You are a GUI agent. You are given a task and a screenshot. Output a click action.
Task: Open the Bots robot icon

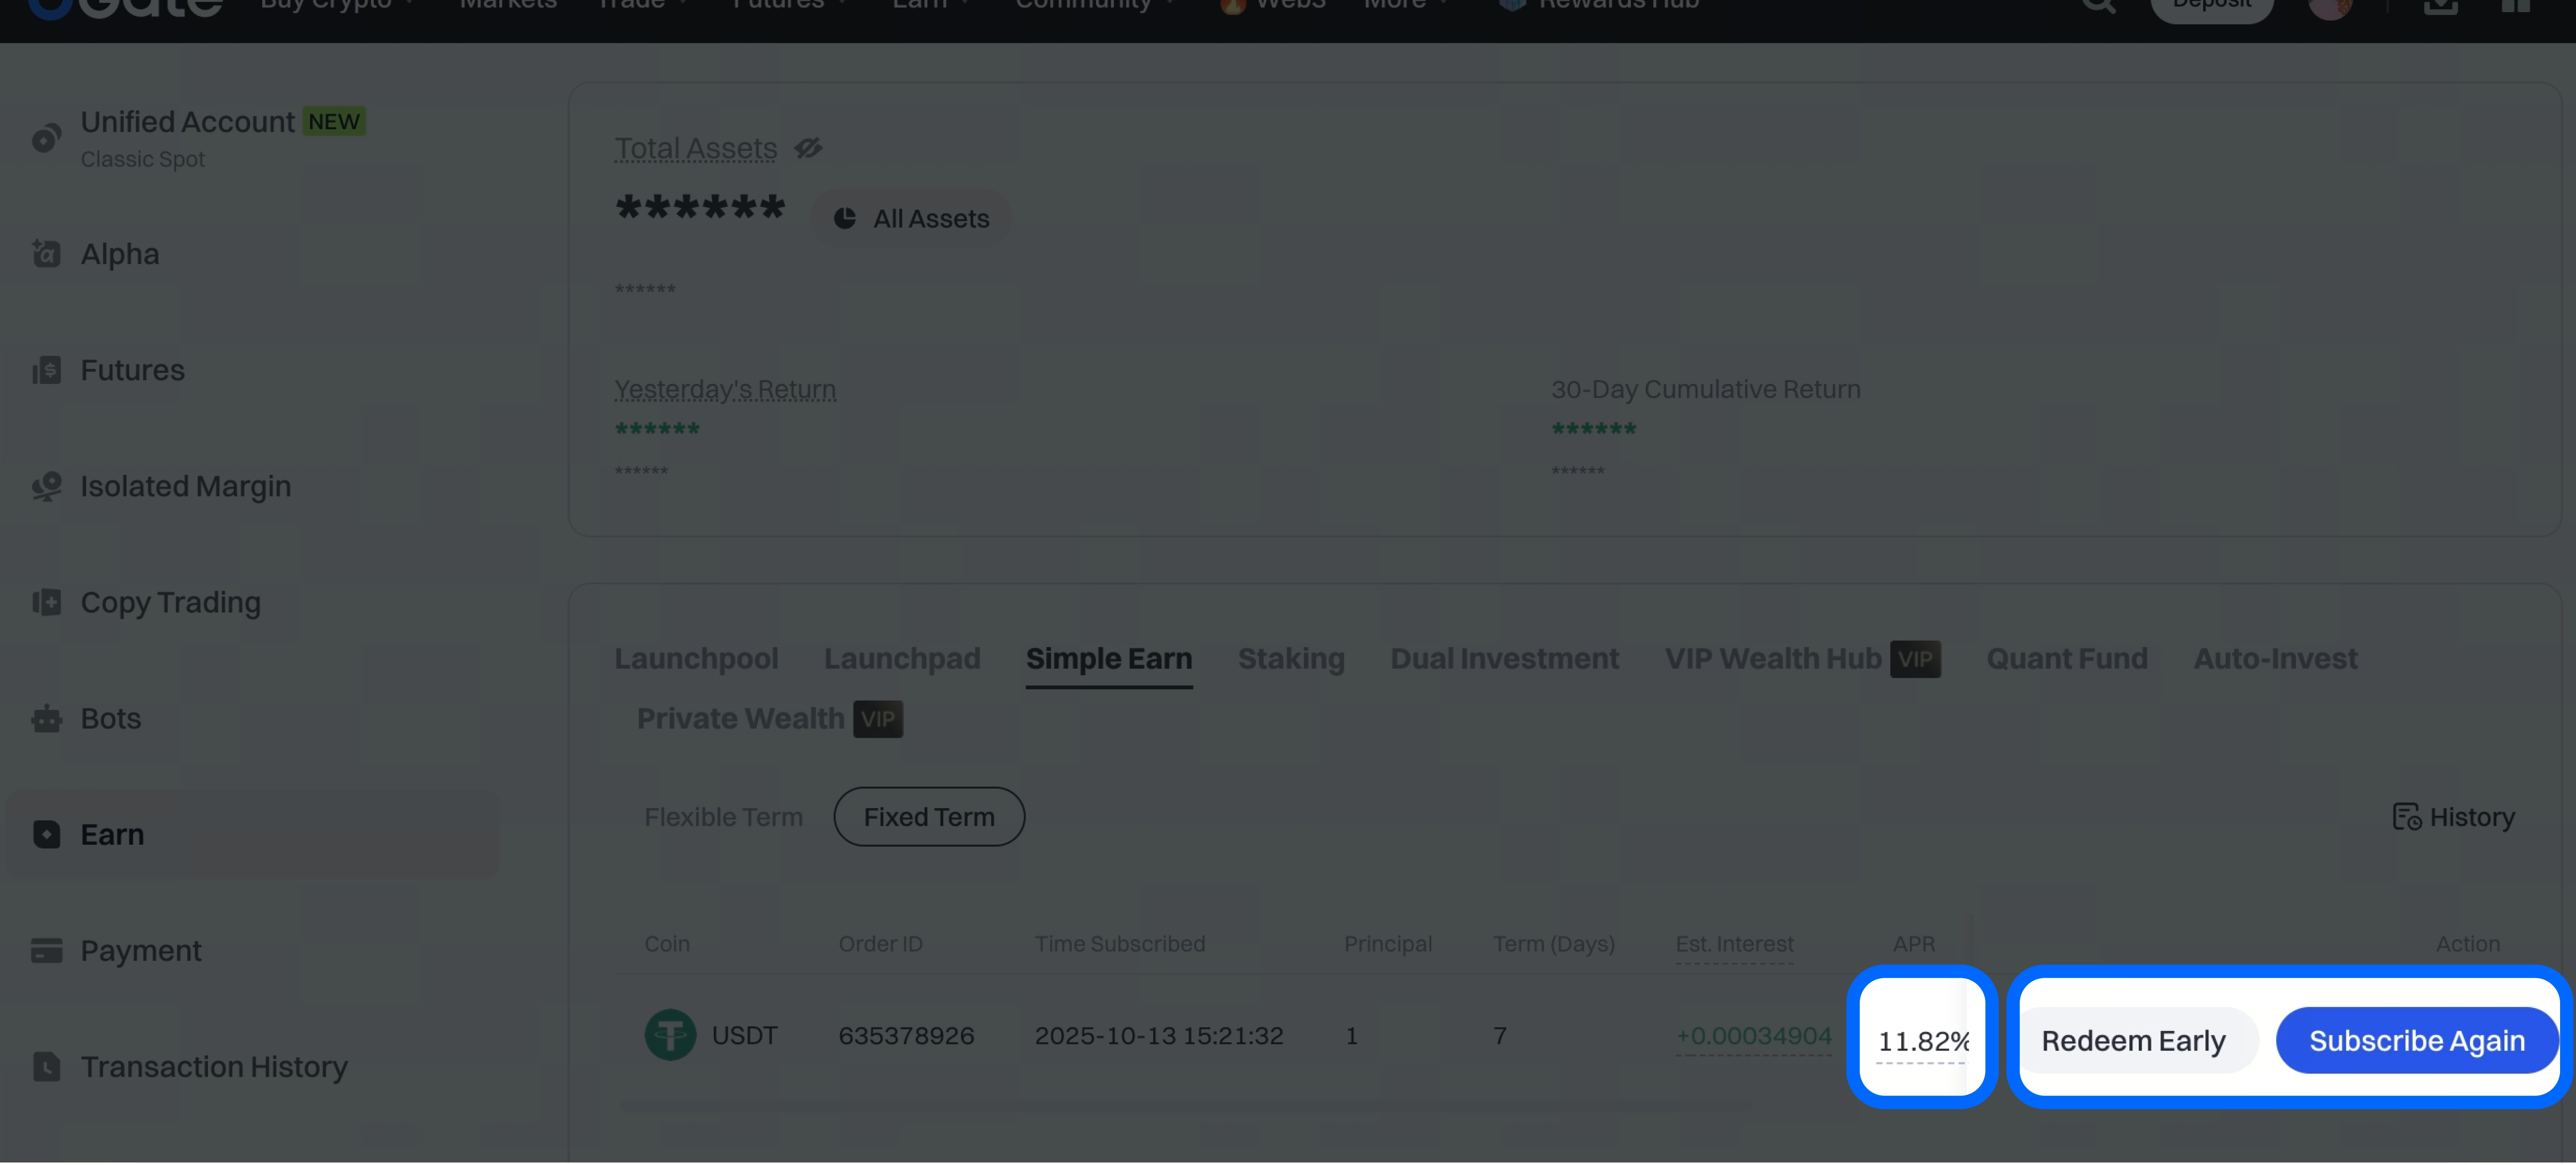pos(46,718)
